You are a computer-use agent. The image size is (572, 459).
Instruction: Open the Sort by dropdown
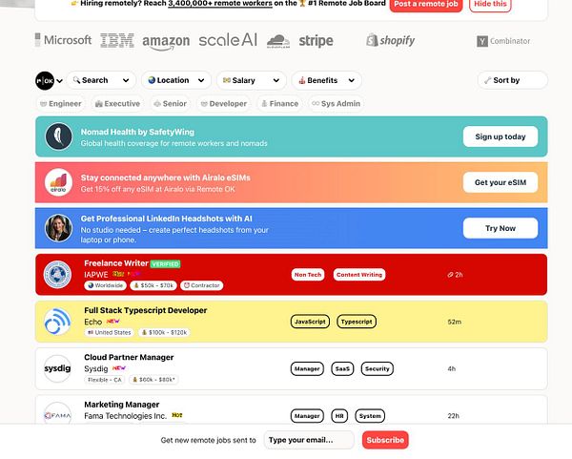512,80
